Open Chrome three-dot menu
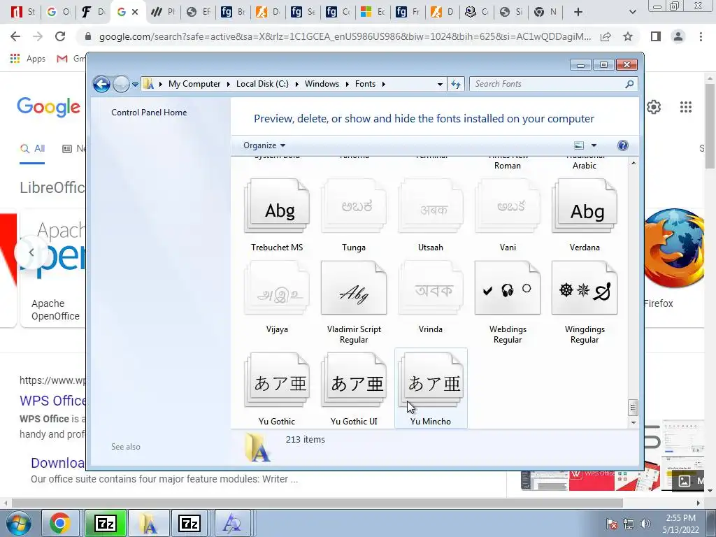Screen dimensions: 716x537 (x=701, y=36)
